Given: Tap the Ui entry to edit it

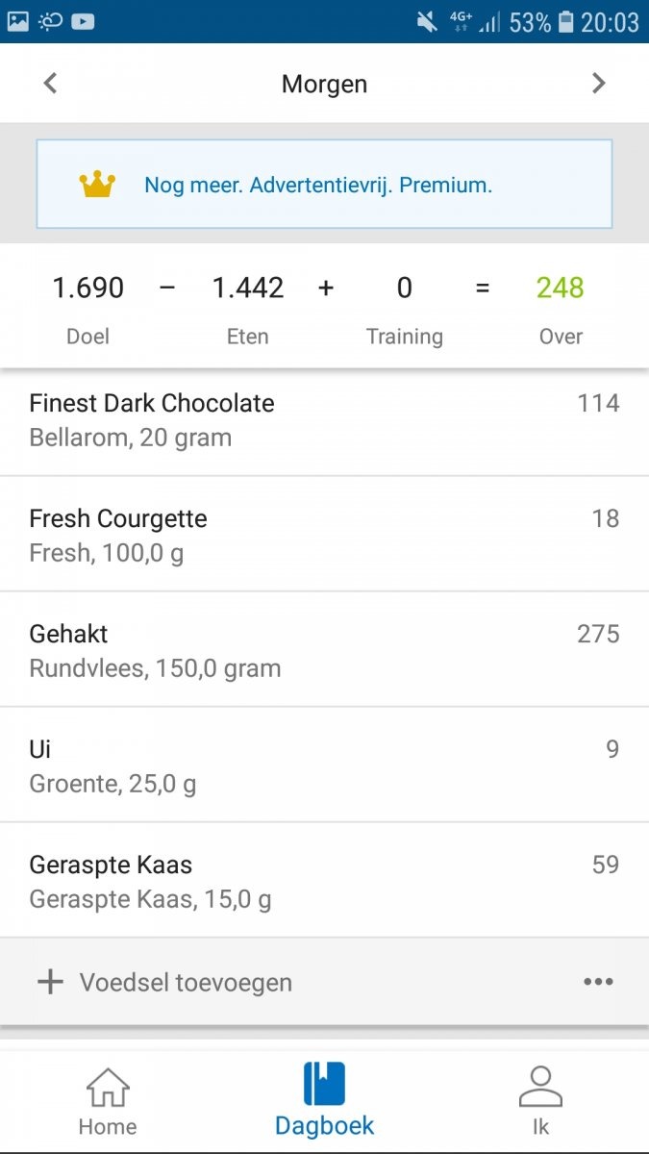Looking at the screenshot, I should (324, 765).
